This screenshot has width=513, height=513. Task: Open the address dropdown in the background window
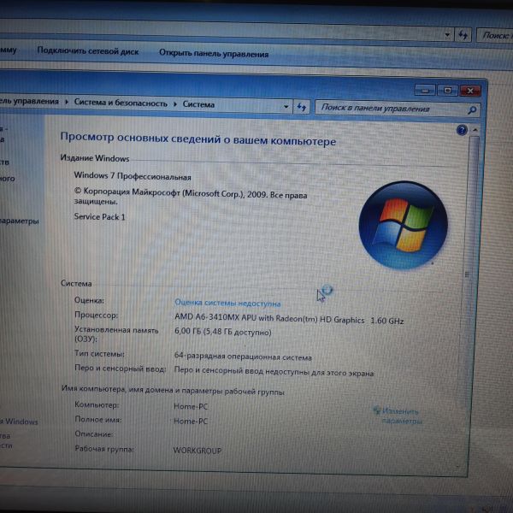[x=447, y=34]
